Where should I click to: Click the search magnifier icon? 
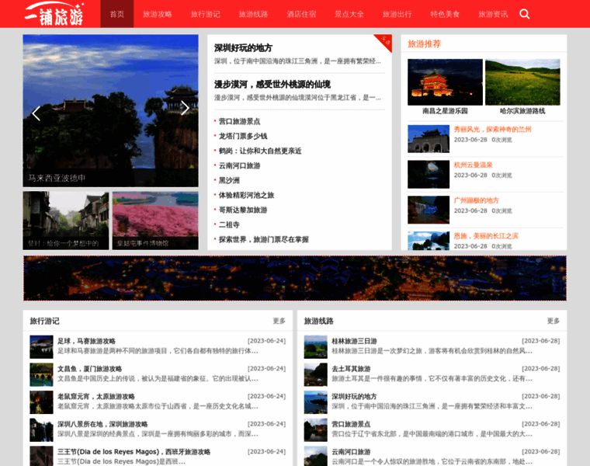coord(525,14)
